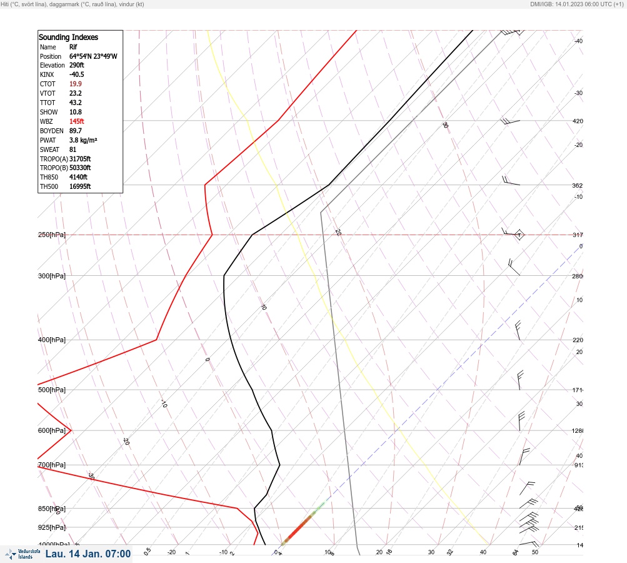Click the diamond marker on the 250 hPa wind barb
The height and width of the screenshot is (563, 627).
[519, 235]
